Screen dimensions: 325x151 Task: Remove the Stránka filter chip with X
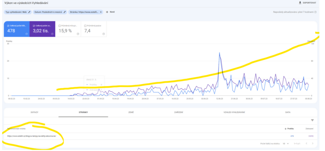101,12
